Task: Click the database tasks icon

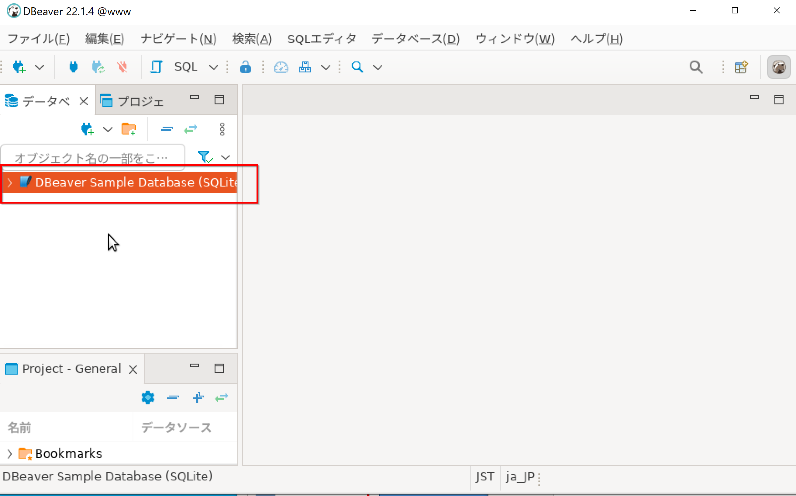Action: pos(305,67)
